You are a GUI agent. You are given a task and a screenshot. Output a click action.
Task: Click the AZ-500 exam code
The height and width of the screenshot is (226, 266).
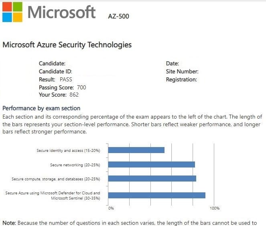(x=119, y=16)
